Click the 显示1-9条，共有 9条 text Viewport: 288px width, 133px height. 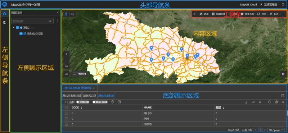pyautogui.click(x=240, y=130)
